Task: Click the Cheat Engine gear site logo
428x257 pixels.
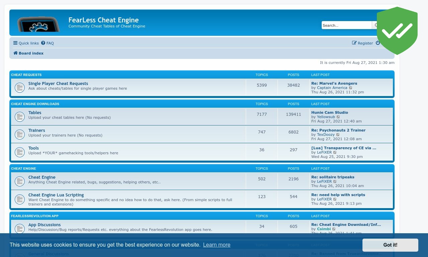Action: point(39,24)
